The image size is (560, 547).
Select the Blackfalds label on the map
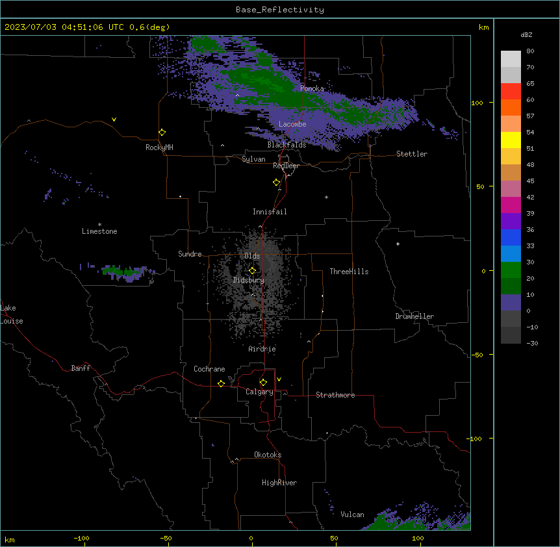(x=286, y=145)
